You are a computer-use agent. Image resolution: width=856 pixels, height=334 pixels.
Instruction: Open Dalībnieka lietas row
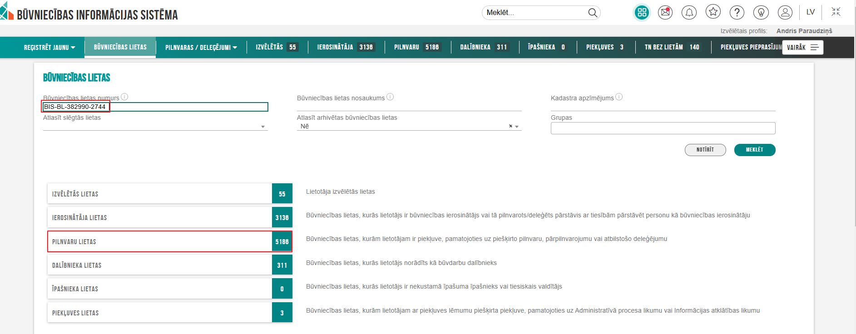pyautogui.click(x=170, y=265)
